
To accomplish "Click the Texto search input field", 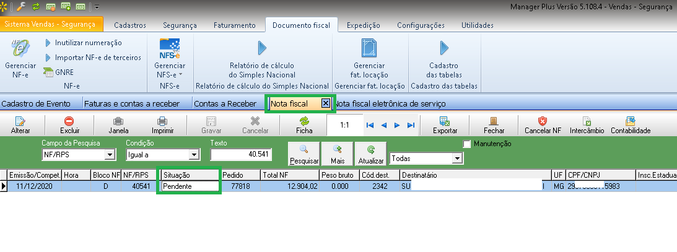I will tap(242, 154).
